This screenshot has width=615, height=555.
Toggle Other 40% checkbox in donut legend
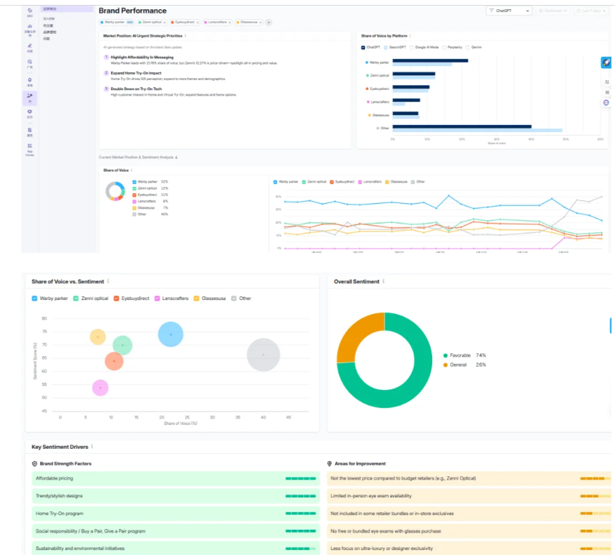pyautogui.click(x=134, y=214)
